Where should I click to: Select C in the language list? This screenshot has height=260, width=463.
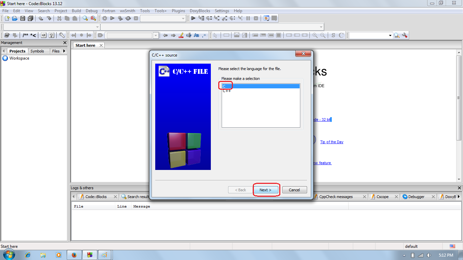click(261, 86)
